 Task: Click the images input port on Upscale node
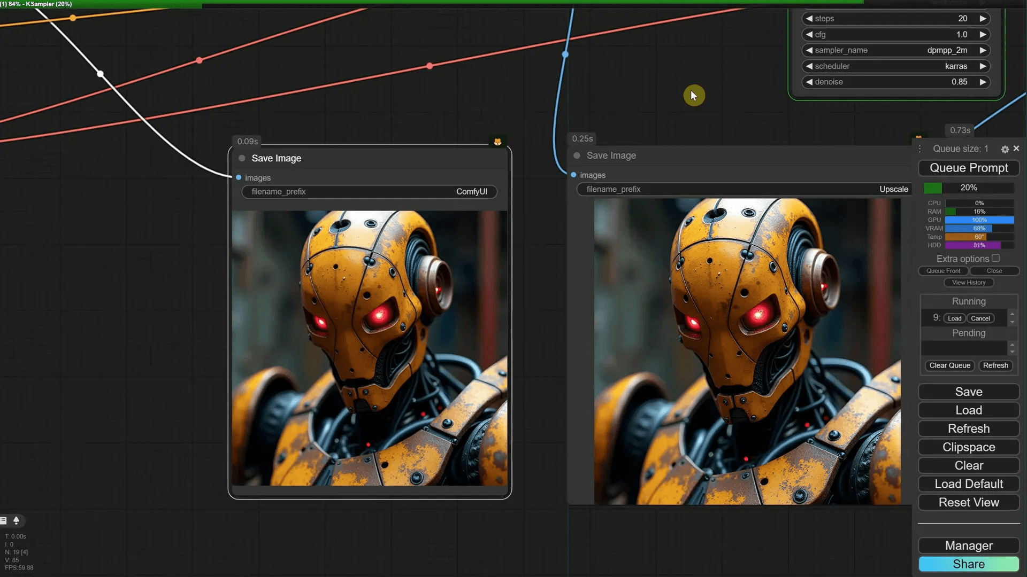tap(573, 175)
